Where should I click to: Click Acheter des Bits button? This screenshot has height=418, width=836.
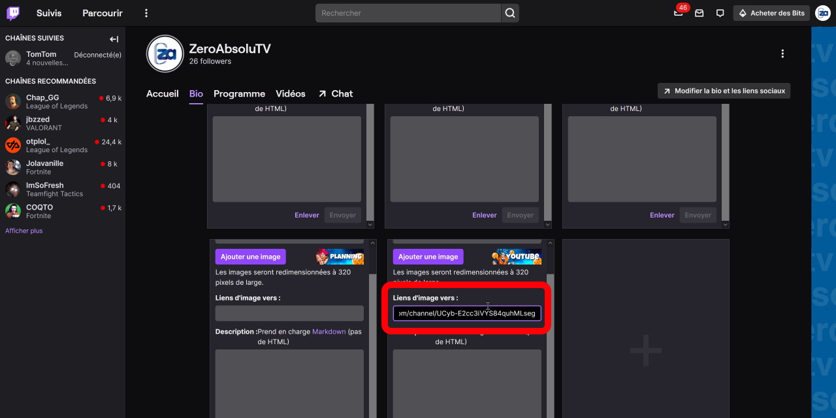[x=771, y=13]
